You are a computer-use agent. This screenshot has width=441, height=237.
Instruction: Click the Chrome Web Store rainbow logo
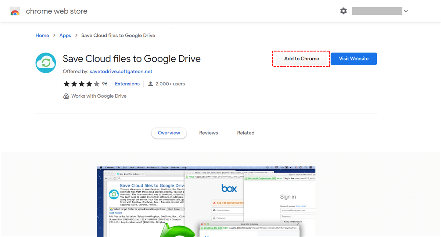[15, 11]
